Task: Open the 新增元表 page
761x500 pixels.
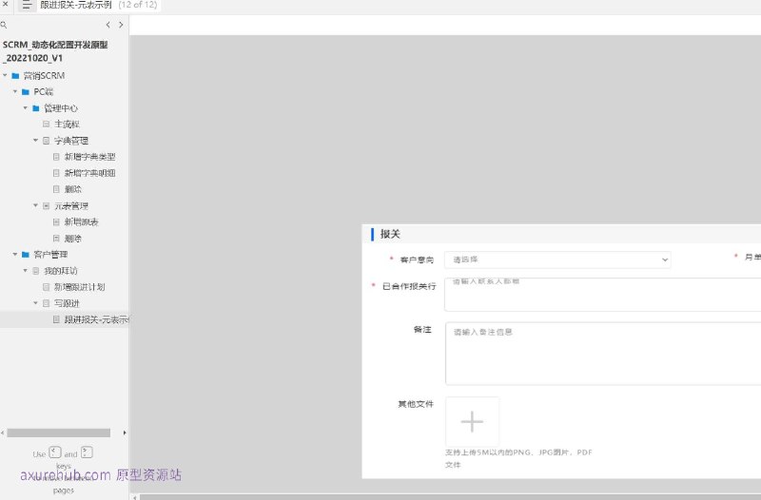Action: (81, 222)
